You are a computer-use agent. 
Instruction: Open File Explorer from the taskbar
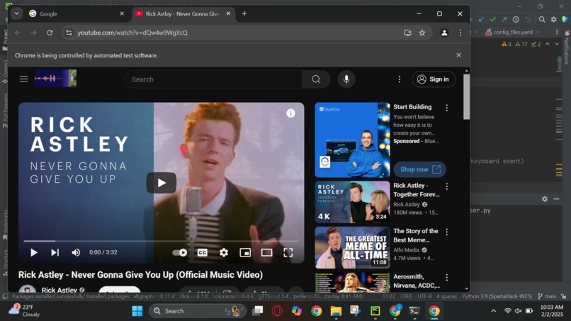pos(336,311)
